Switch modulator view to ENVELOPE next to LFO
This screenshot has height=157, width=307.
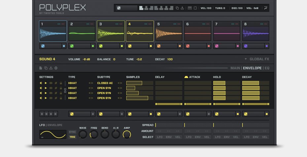(55, 125)
